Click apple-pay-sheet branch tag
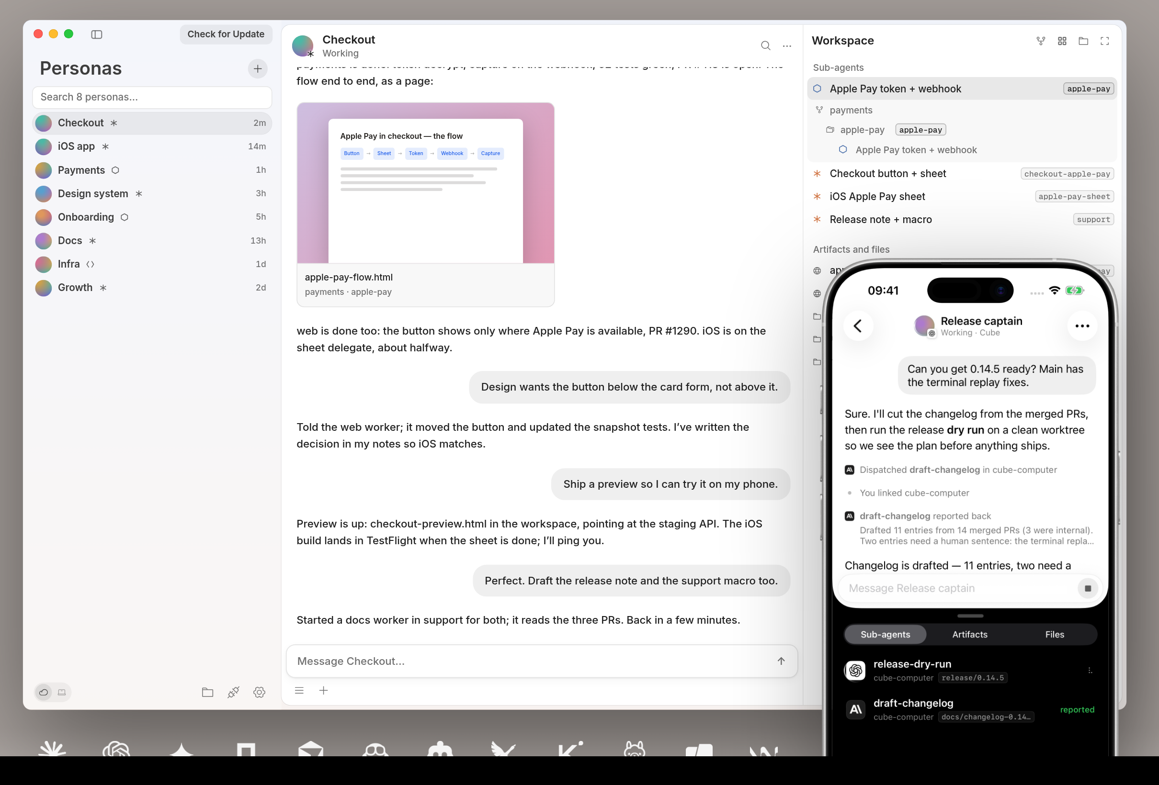Screen dimensions: 1159x785 coord(1074,196)
